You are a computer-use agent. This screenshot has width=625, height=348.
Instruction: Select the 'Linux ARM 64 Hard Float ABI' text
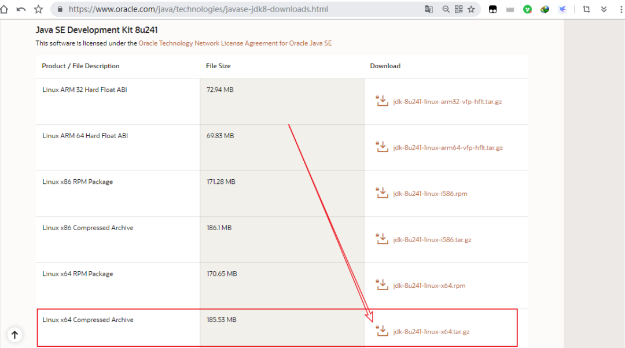tap(85, 136)
